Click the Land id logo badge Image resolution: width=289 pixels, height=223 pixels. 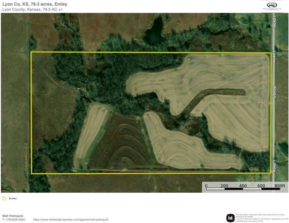[x=230, y=218]
